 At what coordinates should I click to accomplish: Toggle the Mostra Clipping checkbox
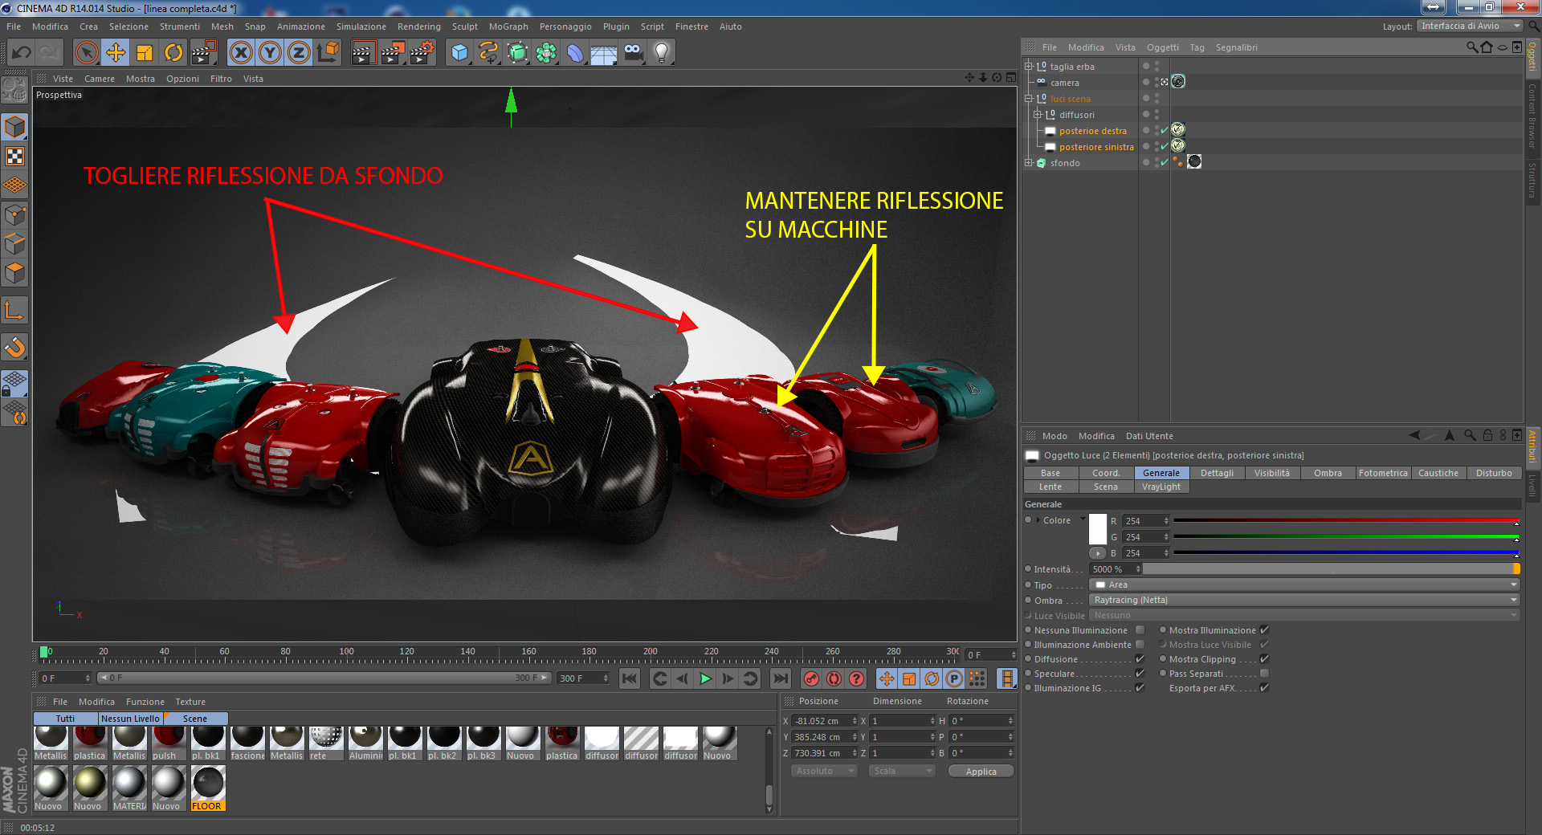[1264, 659]
